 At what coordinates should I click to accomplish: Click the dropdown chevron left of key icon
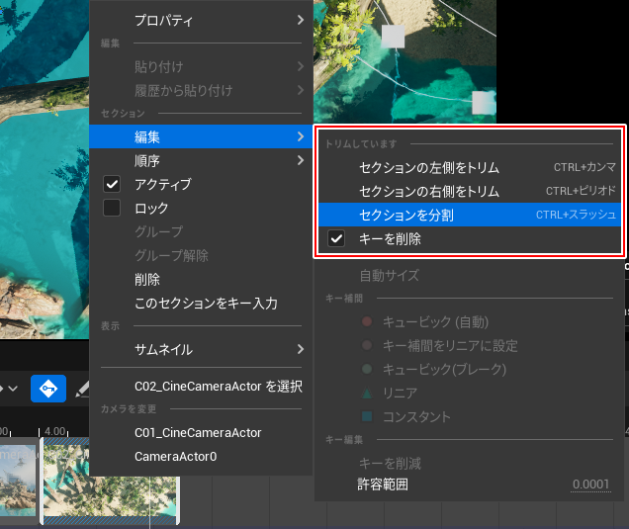pyautogui.click(x=14, y=389)
